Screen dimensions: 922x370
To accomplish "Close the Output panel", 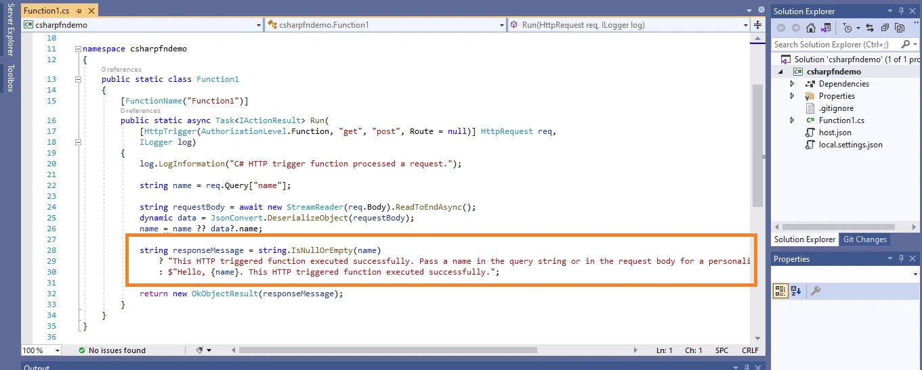I will [758, 367].
